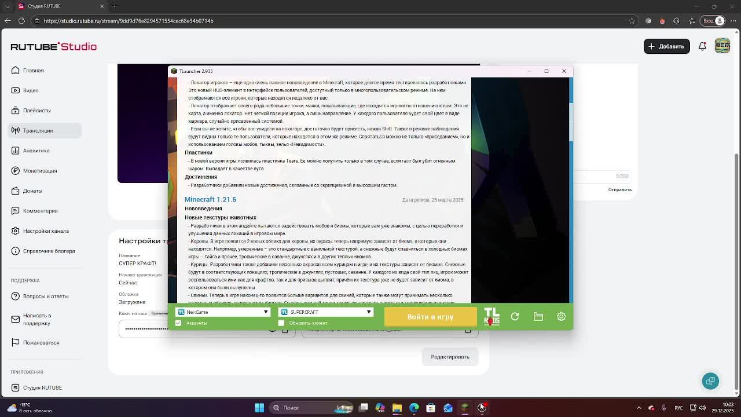This screenshot has width=741, height=417.
Task: Open notifications bell icon
Action: 702,46
